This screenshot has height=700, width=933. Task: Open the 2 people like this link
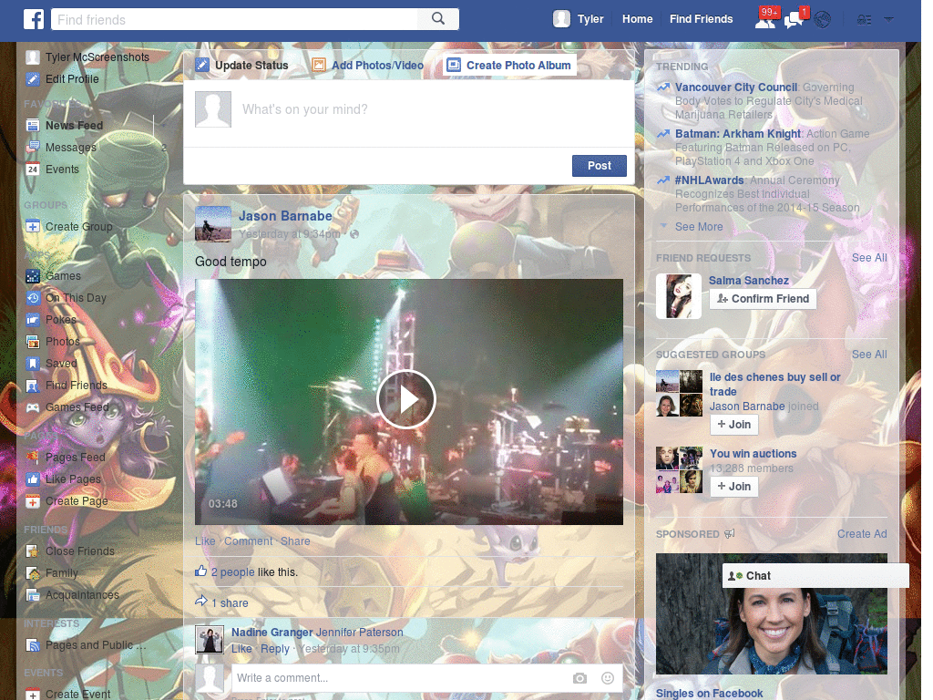click(x=232, y=572)
